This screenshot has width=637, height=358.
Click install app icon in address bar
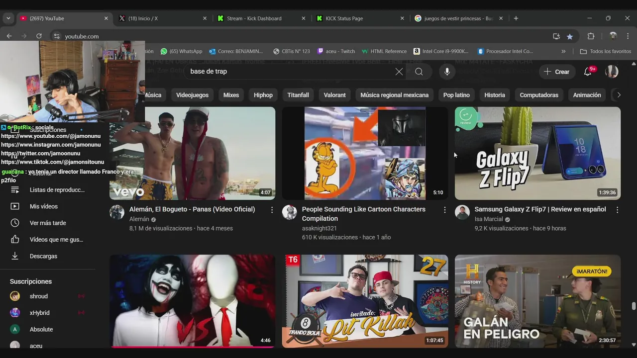(556, 36)
